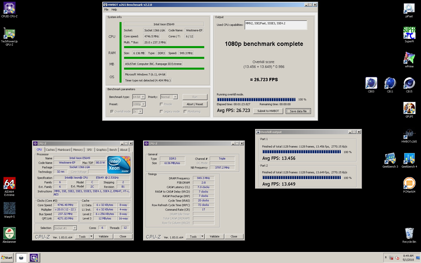Image resolution: width=421 pixels, height=263 pixels.
Task: Click the network status tray icon
Action: (x=391, y=258)
